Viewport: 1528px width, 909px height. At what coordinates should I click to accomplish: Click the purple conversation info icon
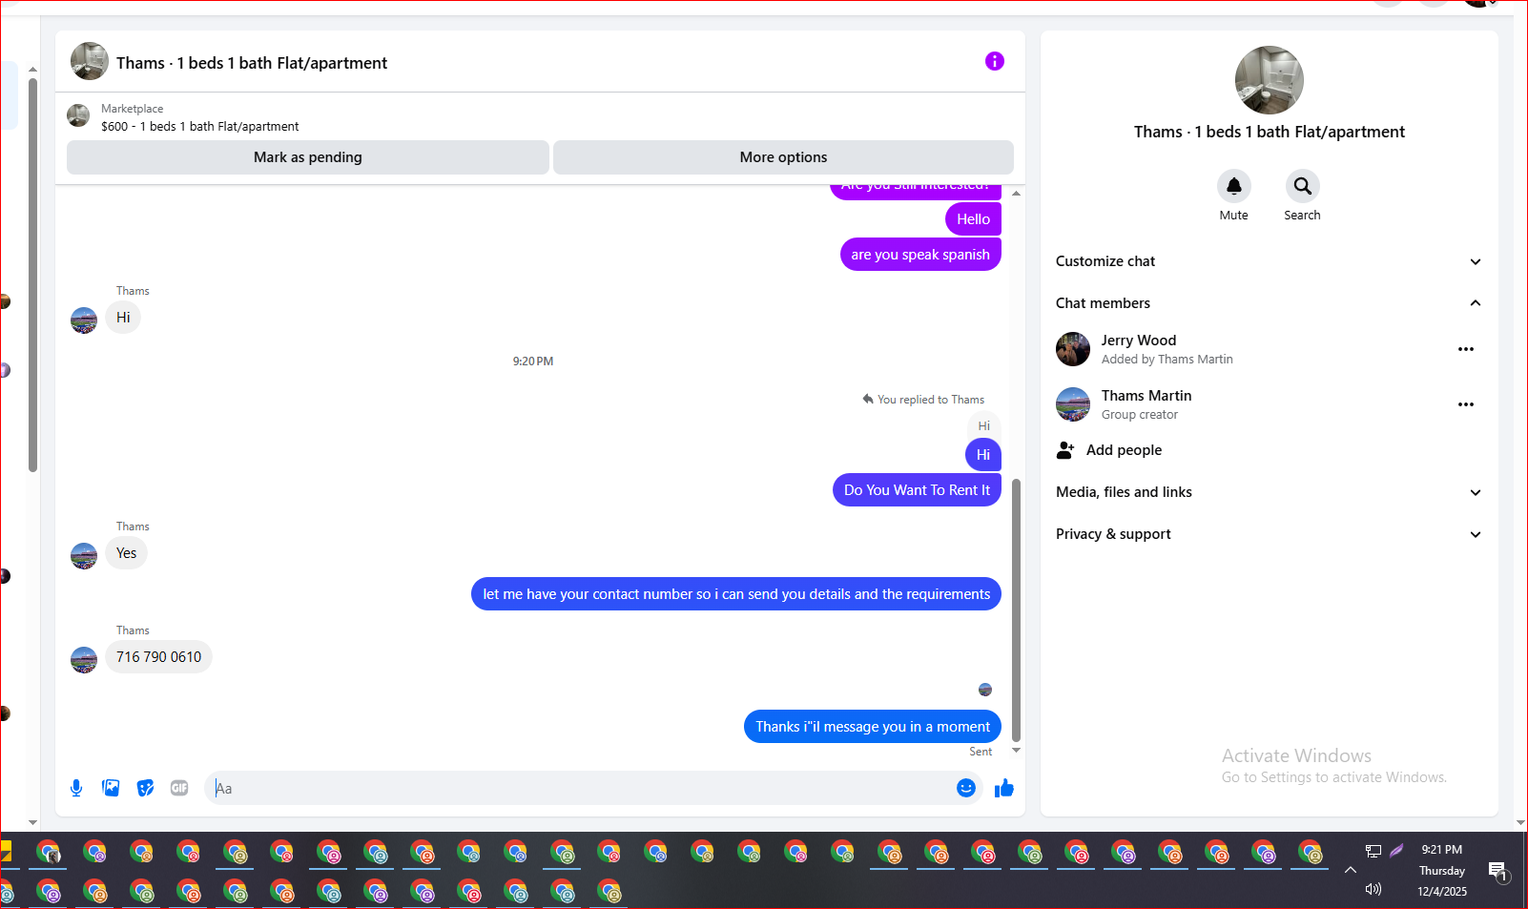pos(995,61)
